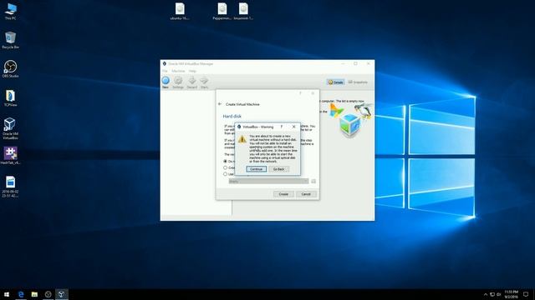This screenshot has height=300, width=535.
Task: Open the File menu in VirtualBox Manager
Action: (x=165, y=71)
